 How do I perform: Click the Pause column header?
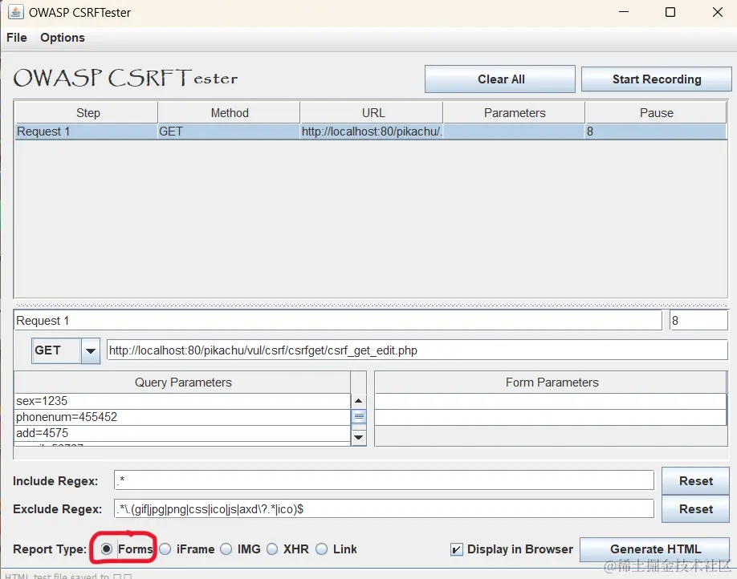click(x=656, y=113)
